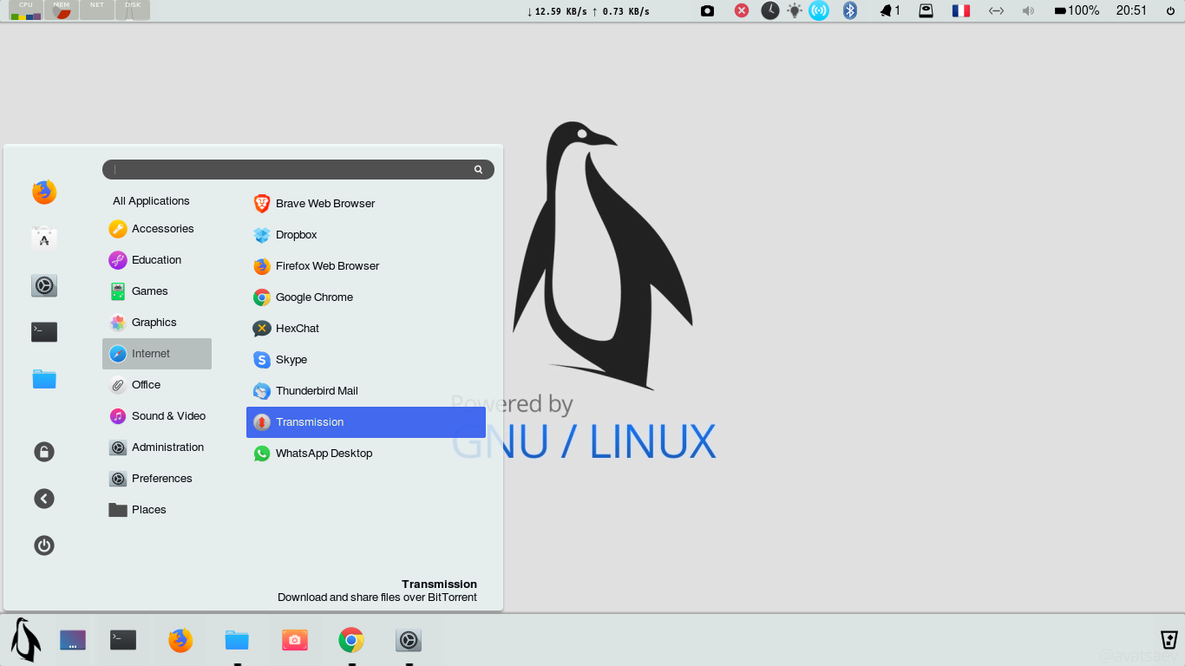
Task: Click the DISK monitor graph in top panel
Action: click(x=133, y=10)
